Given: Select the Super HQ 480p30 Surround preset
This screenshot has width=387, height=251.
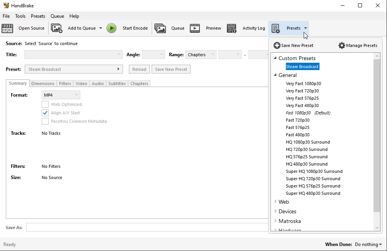Looking at the screenshot, I should 313,193.
